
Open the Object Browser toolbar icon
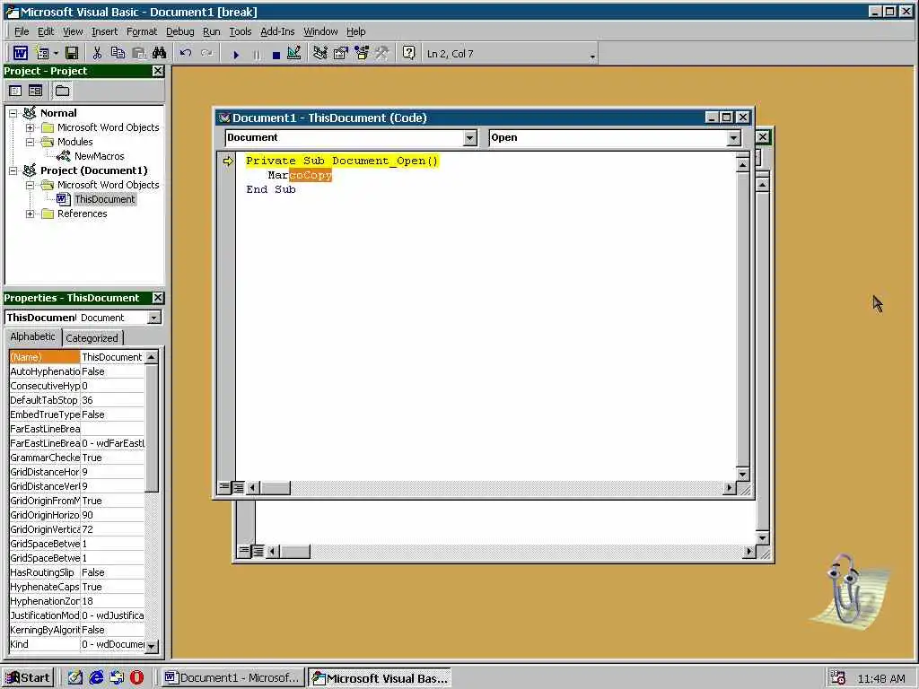[362, 53]
